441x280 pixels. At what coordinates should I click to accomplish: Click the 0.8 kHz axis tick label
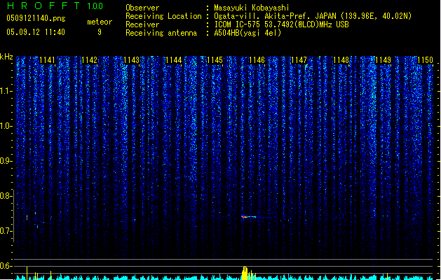point(6,196)
